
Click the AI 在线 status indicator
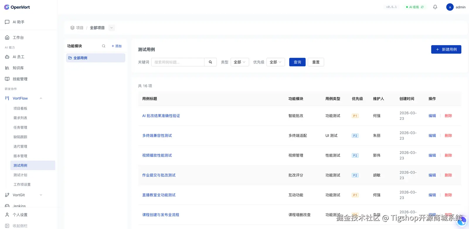click(x=414, y=7)
